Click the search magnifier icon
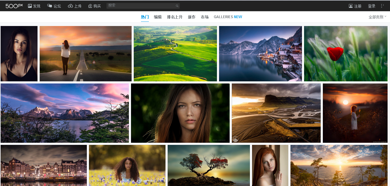This screenshot has width=390, height=186. (177, 6)
